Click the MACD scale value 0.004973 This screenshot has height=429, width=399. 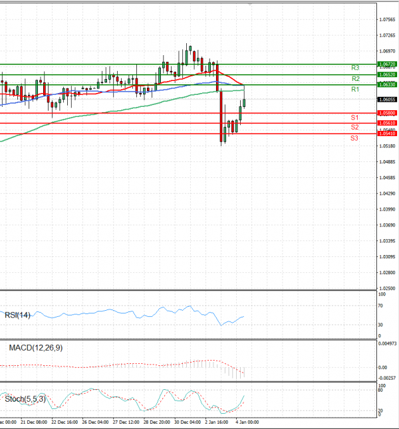pos(387,343)
